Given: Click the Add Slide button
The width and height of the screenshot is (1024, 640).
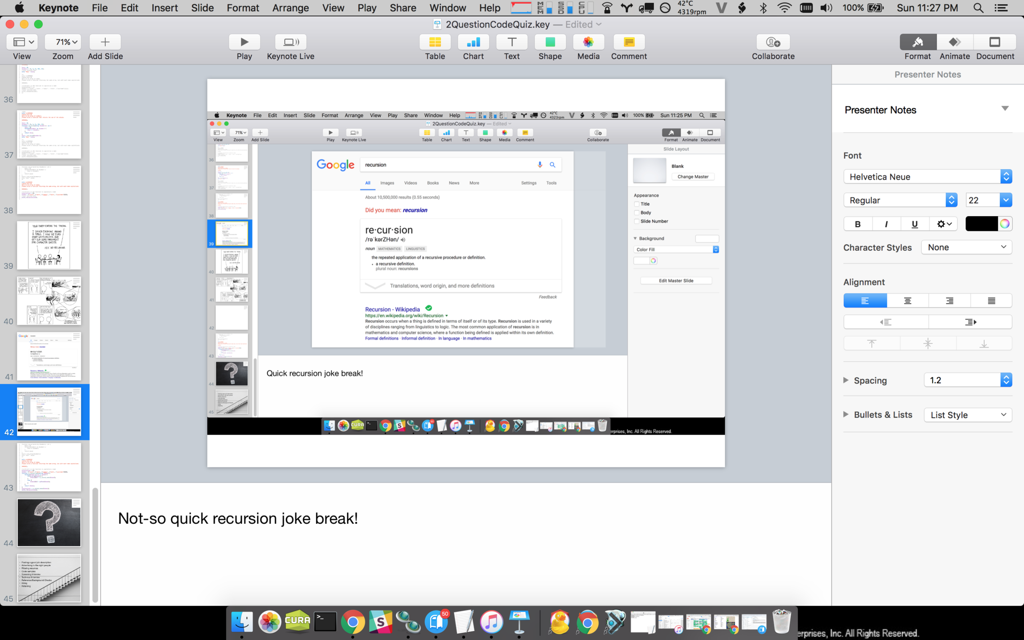Looking at the screenshot, I should [105, 42].
